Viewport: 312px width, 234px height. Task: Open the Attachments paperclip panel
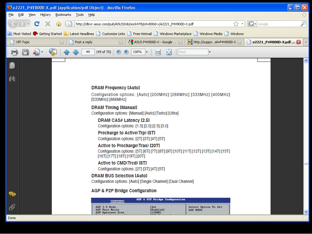pyautogui.click(x=12, y=207)
